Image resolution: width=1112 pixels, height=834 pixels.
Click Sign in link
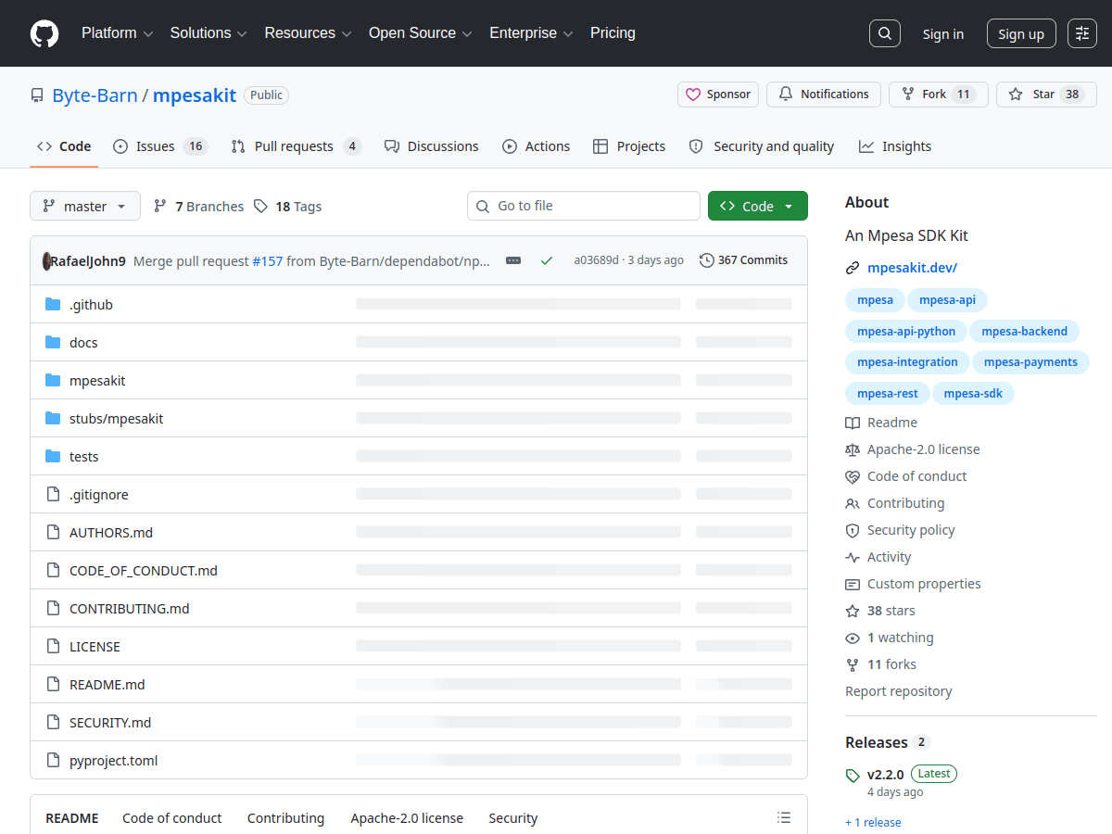coord(942,34)
